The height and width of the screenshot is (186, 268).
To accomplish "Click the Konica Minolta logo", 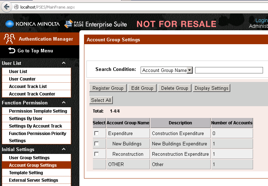I will point(32,24).
